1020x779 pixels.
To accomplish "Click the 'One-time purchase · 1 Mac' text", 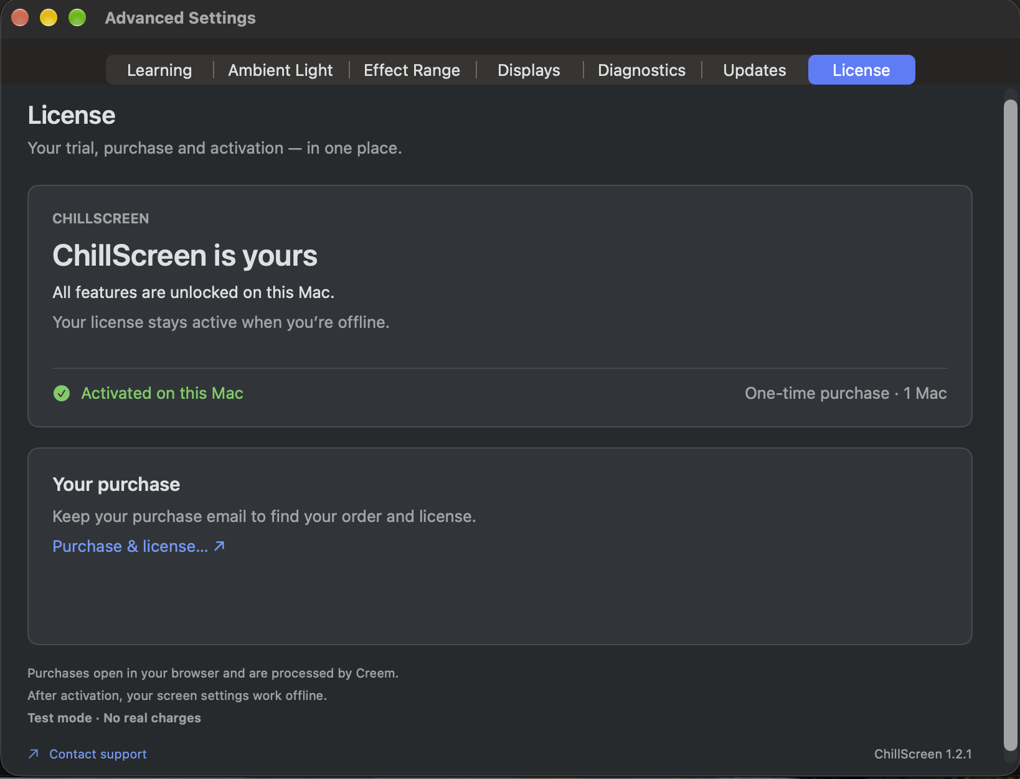I will (846, 393).
